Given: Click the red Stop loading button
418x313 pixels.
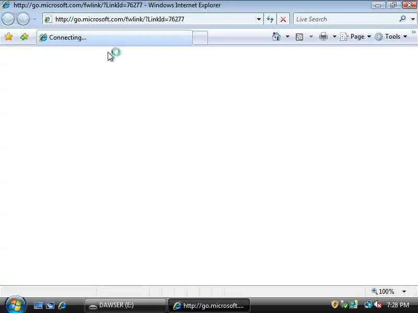Looking at the screenshot, I should point(283,19).
